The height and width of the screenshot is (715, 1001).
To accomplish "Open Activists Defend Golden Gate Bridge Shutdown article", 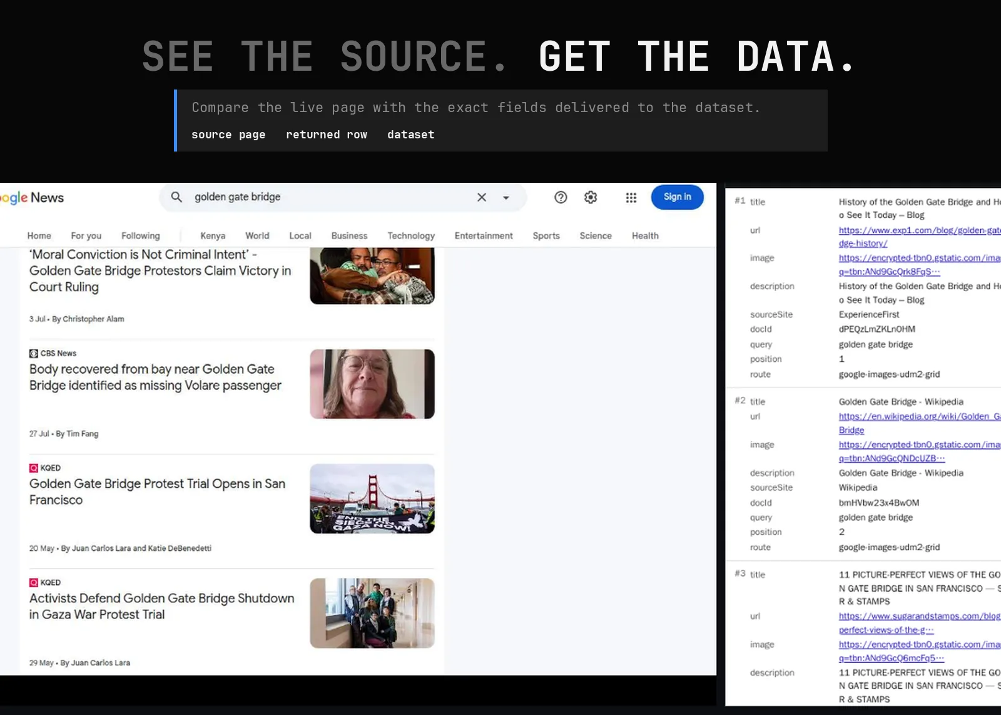I will click(x=161, y=606).
